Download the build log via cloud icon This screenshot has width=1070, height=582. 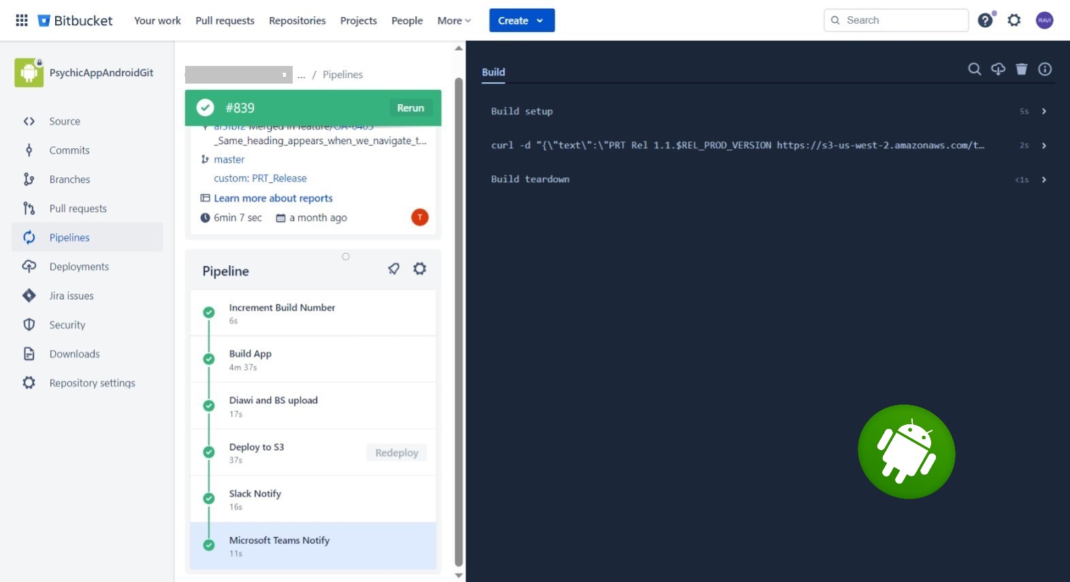pyautogui.click(x=998, y=69)
